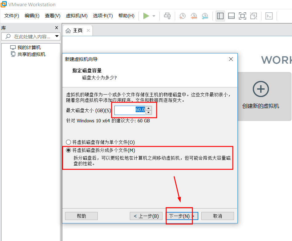Open the snapshot manager wrench-clock icon

(x=205, y=16)
